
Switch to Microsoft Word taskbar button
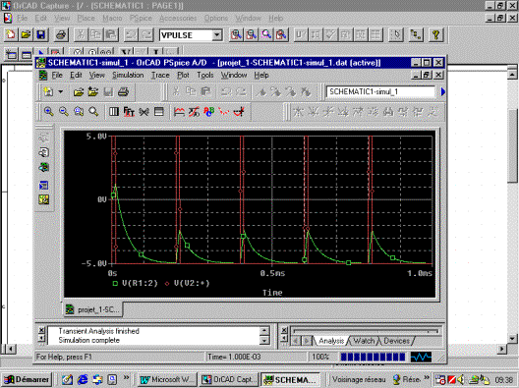(x=168, y=379)
